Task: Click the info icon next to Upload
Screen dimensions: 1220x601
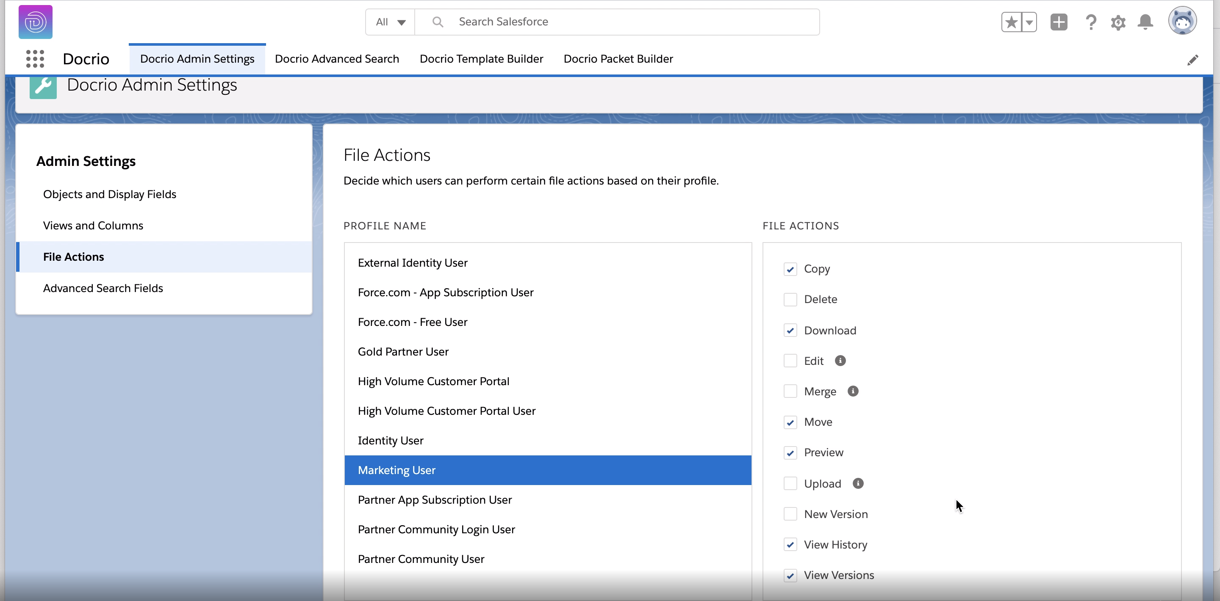Action: click(x=858, y=483)
